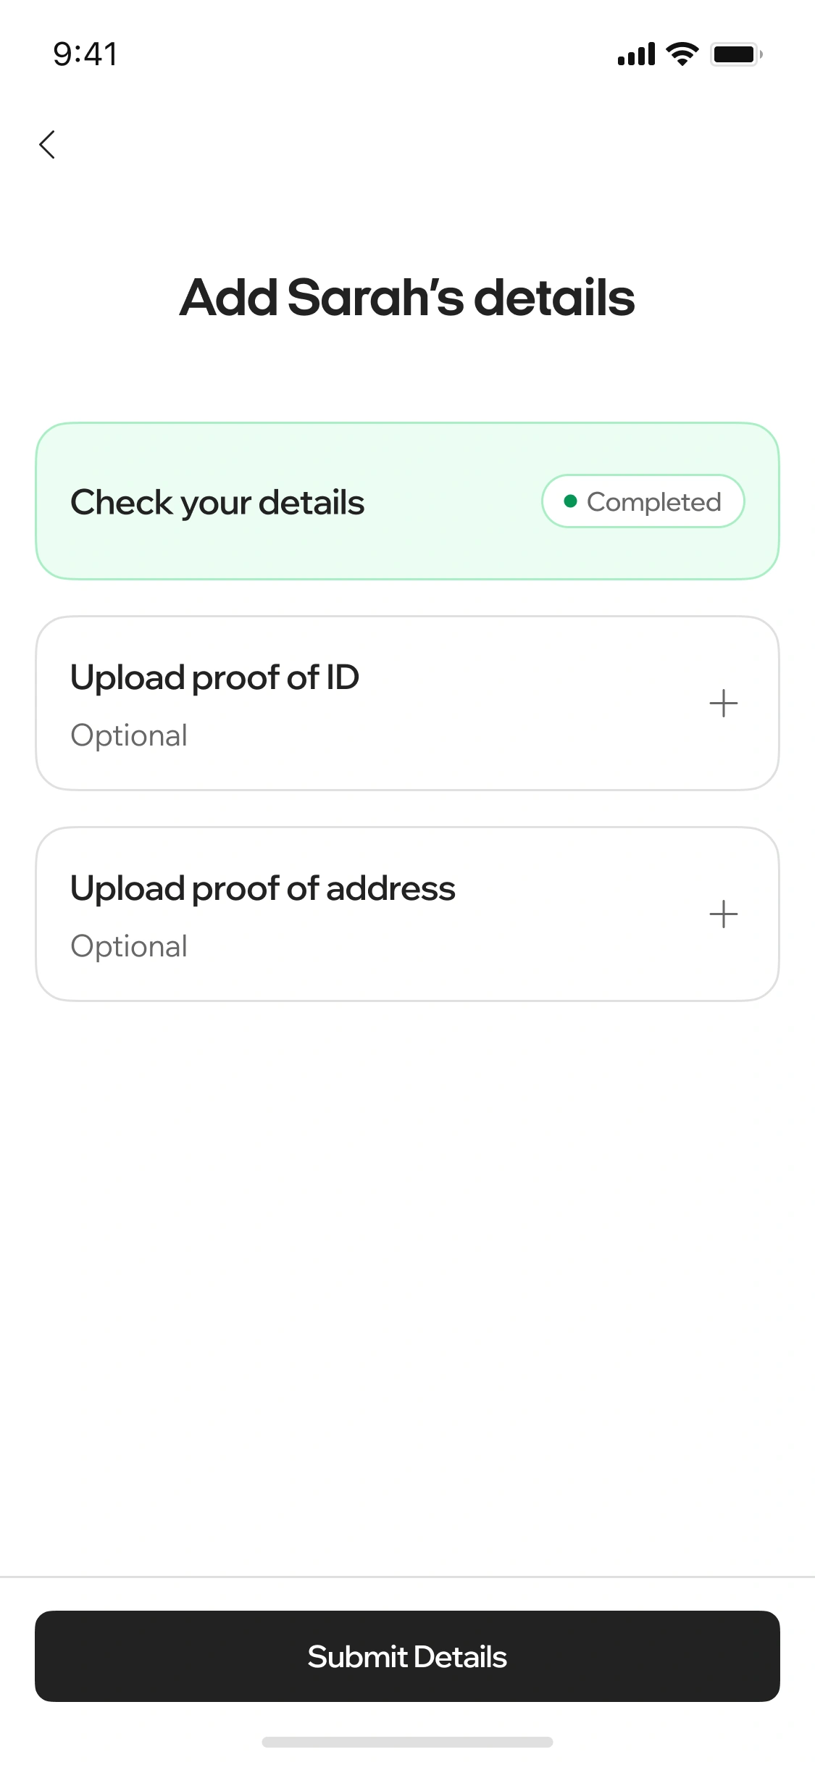815x1765 pixels.
Task: Expand the Check your details section
Action: tap(407, 501)
